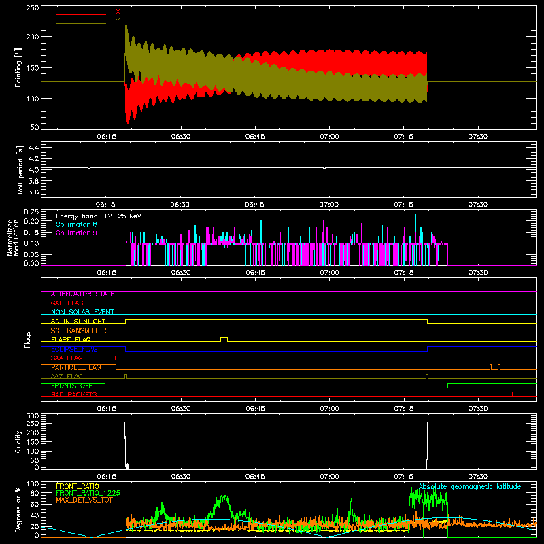The image size is (544, 544).
Task: Click the PARTICLE_FLAG label
Action: pyautogui.click(x=76, y=367)
